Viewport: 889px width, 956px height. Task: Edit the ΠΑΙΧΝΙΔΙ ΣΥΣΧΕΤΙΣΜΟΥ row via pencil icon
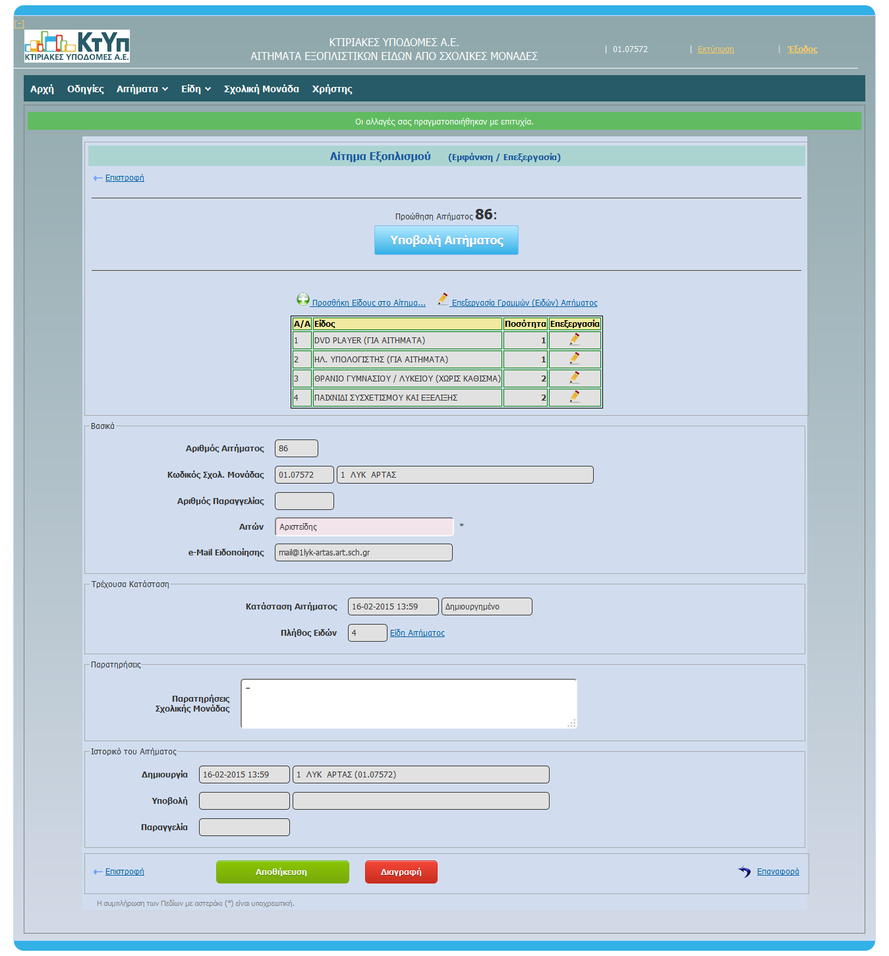575,397
